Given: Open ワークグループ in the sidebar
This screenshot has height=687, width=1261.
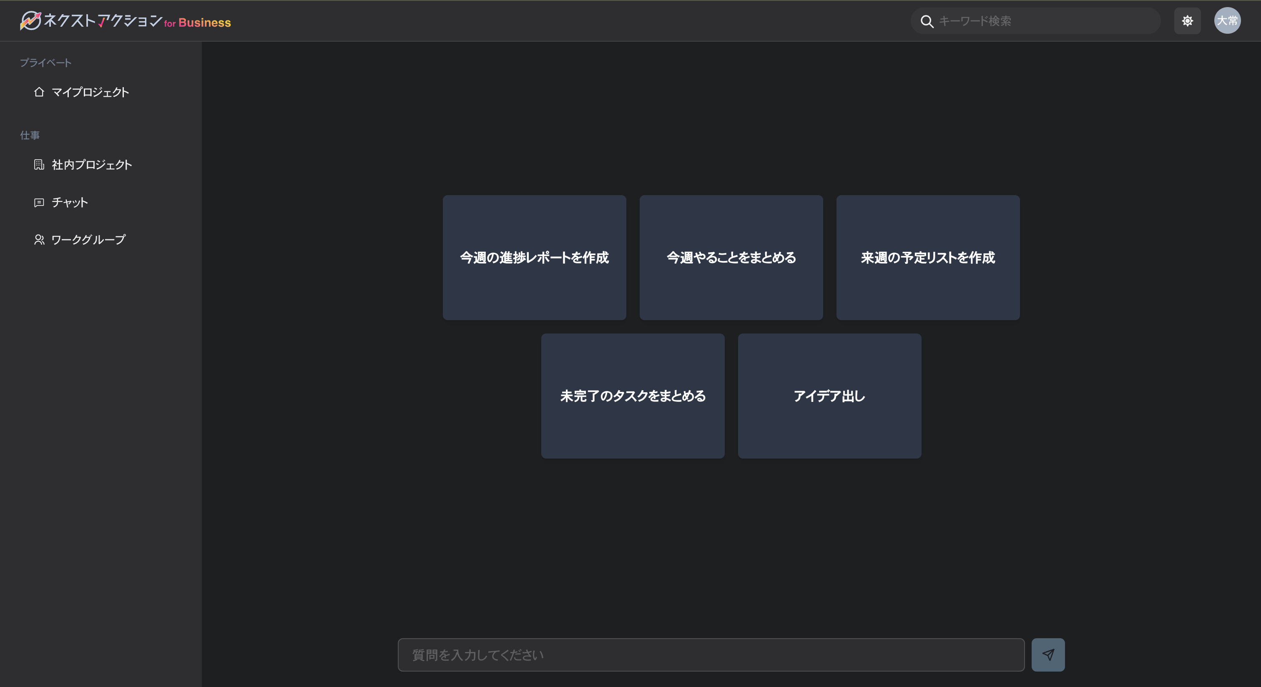Looking at the screenshot, I should 88,239.
